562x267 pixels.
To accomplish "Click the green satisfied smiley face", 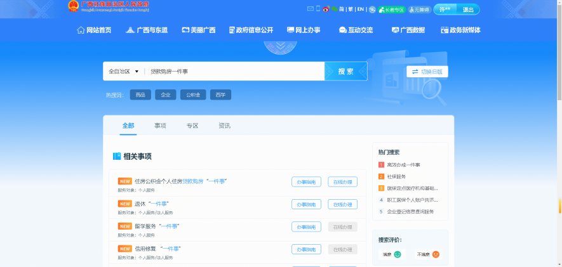I will [398, 254].
